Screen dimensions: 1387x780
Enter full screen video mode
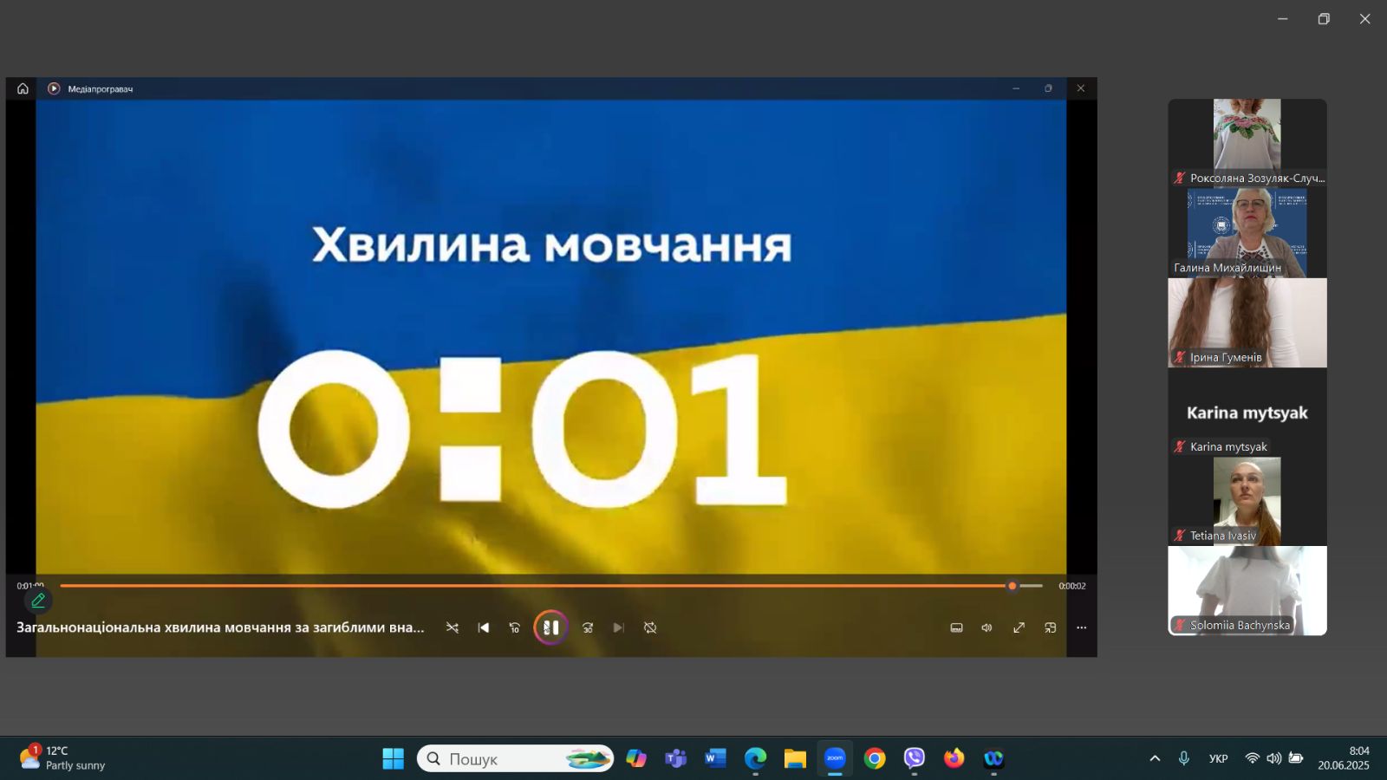coord(1019,627)
